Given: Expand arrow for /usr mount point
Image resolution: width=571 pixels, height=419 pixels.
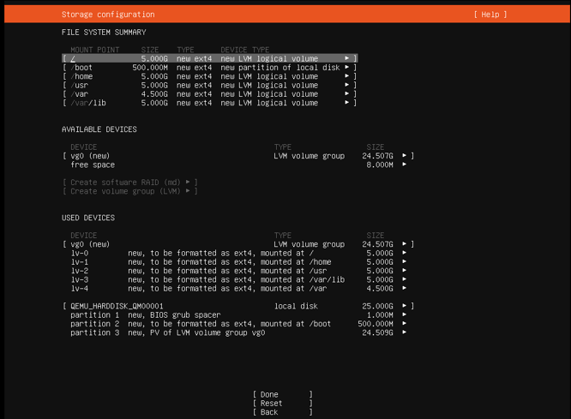Looking at the screenshot, I should (347, 85).
